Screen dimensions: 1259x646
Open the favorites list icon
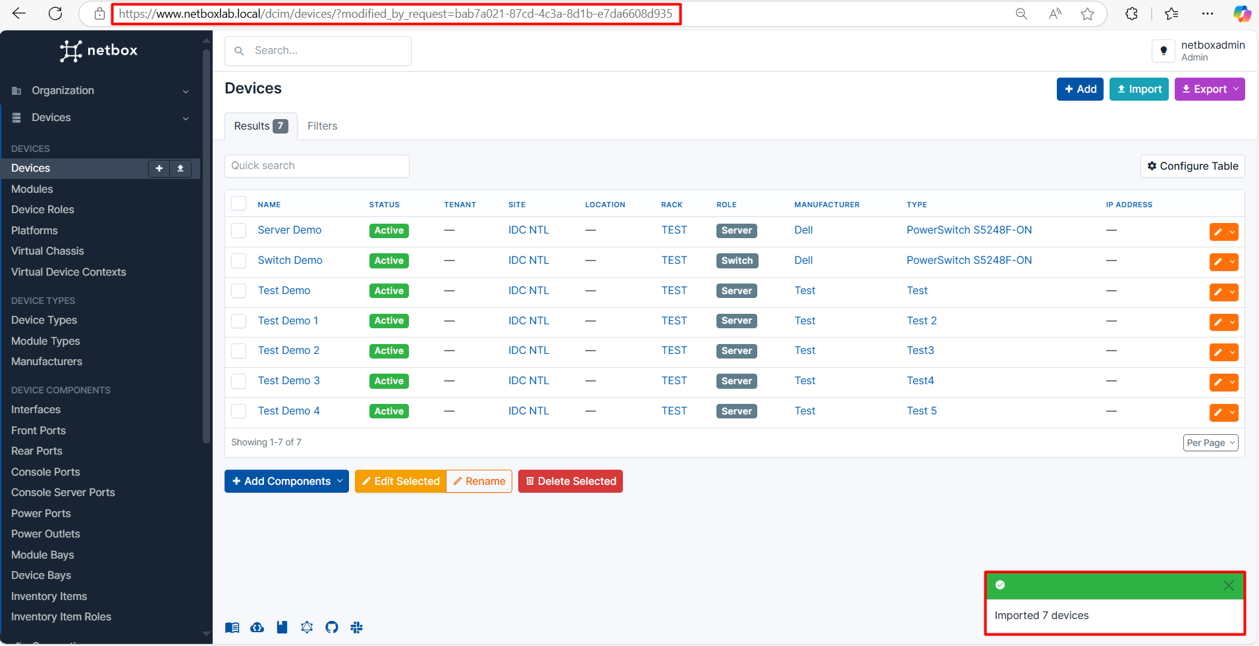click(x=1171, y=14)
